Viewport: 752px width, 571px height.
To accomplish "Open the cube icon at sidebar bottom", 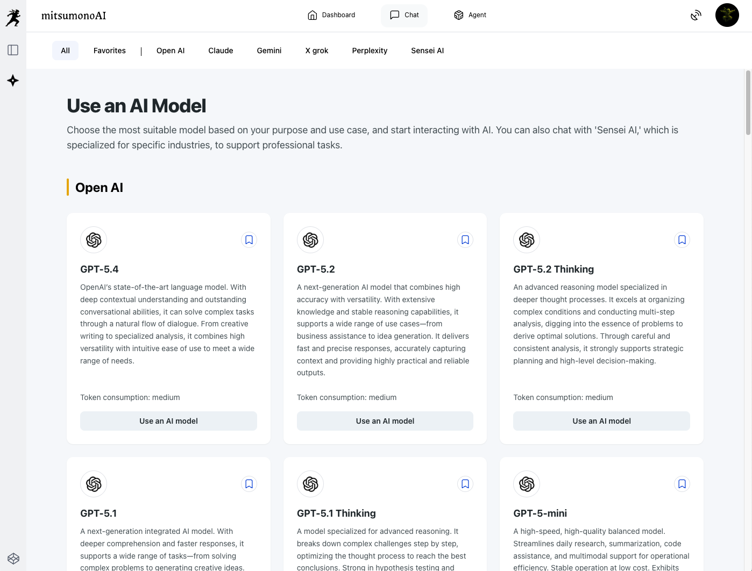I will (x=13, y=559).
